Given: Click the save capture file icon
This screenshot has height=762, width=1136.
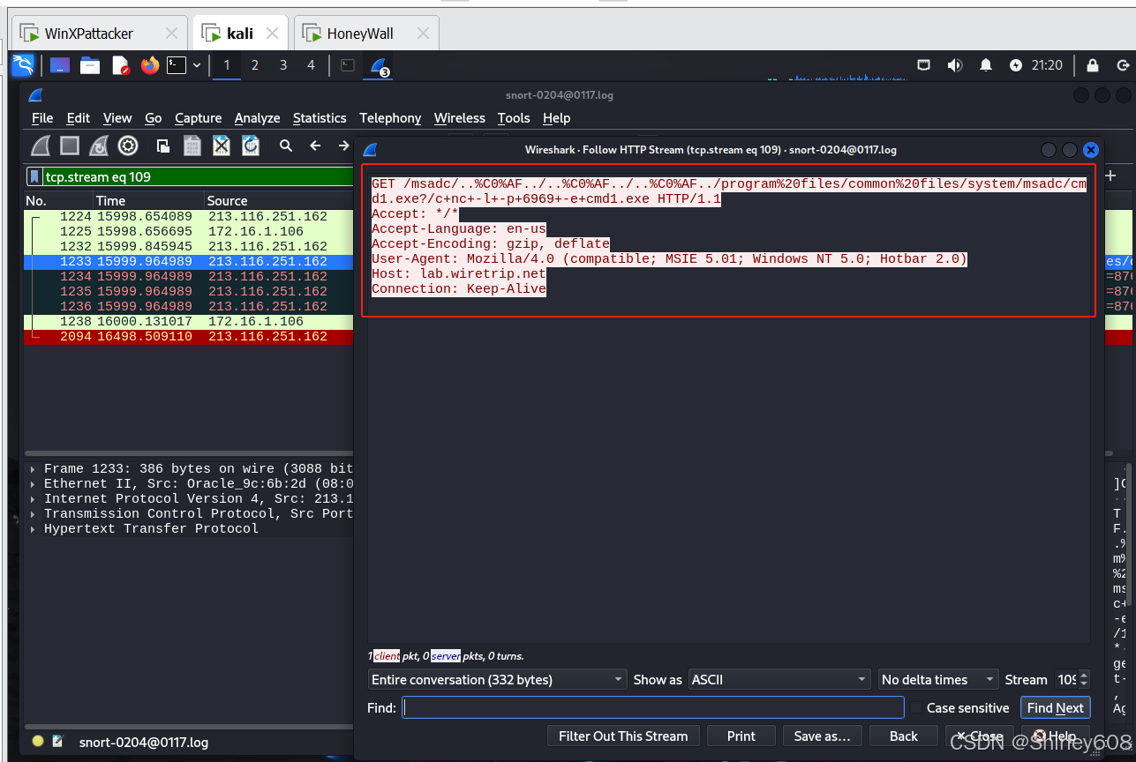Looking at the screenshot, I should [x=192, y=146].
